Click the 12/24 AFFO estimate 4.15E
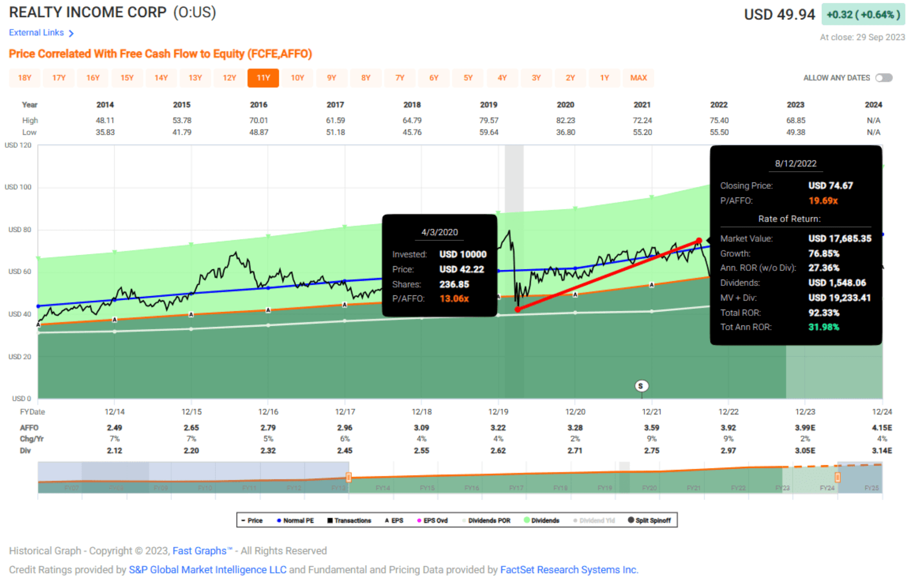 pos(882,428)
